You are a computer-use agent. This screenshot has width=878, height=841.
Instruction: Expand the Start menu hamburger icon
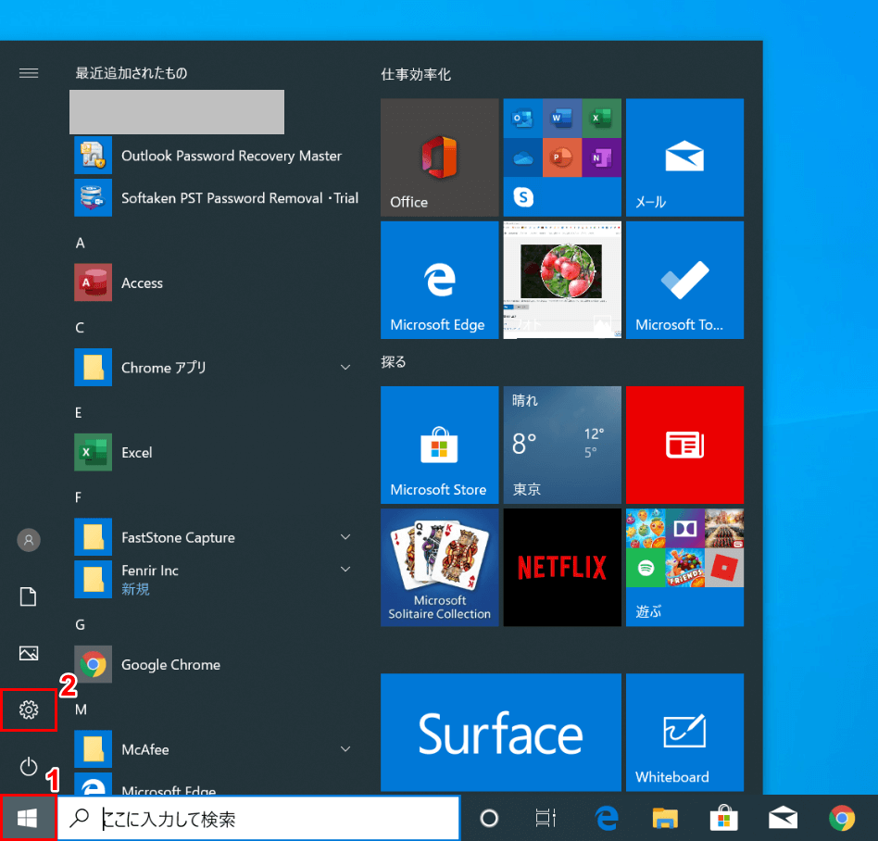click(x=29, y=73)
